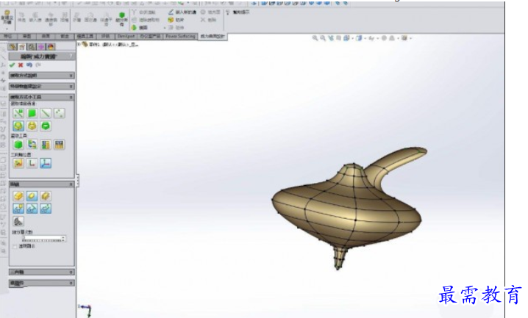The width and height of the screenshot is (528, 318).
Task: Click the grey redo arrow in the panel
Action: (38, 65)
